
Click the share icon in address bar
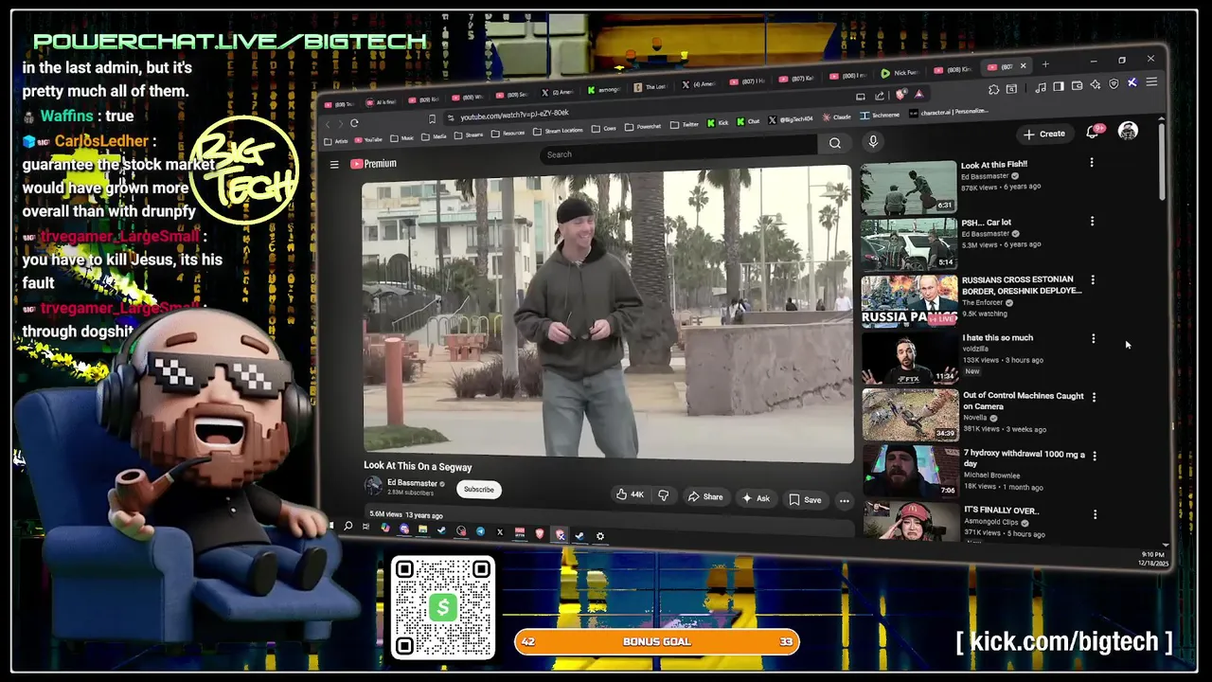pos(880,96)
